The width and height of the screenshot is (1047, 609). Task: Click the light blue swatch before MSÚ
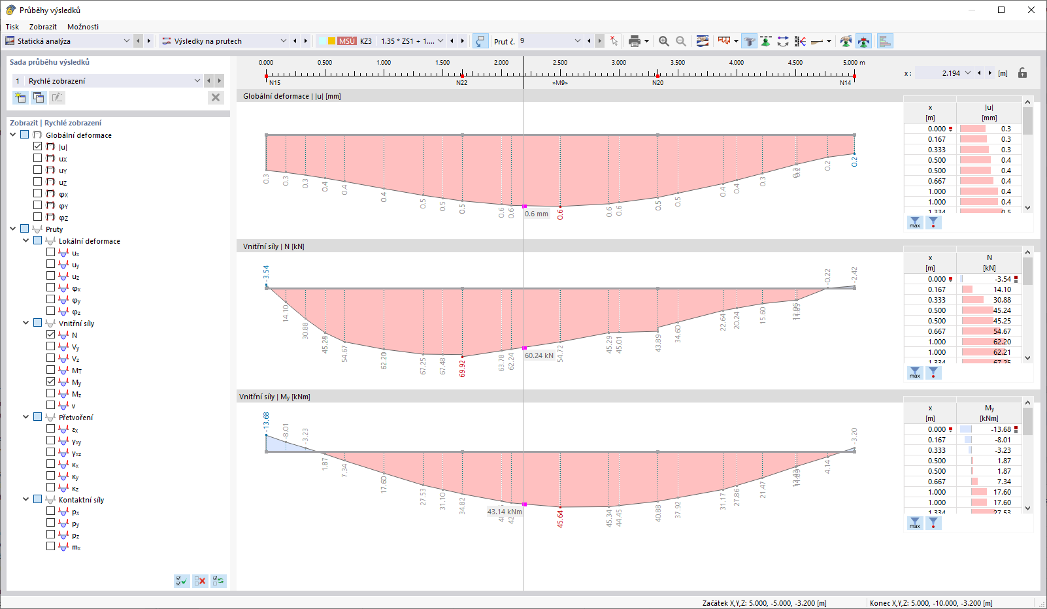(322, 41)
